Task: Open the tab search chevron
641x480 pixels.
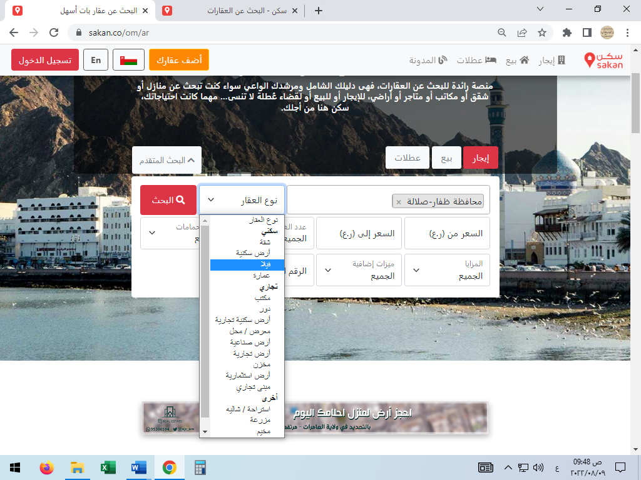Action: (540, 9)
